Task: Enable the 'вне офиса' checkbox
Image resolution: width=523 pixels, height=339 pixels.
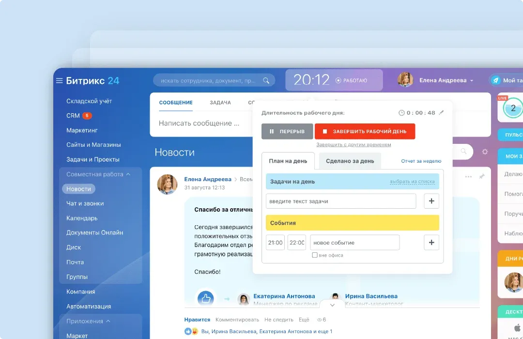Action: [314, 255]
